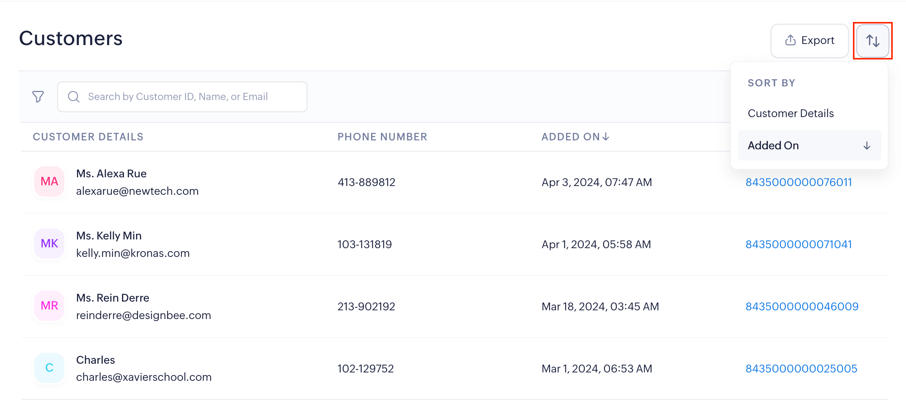Click the MA avatar for Alexa Rue

(x=49, y=181)
